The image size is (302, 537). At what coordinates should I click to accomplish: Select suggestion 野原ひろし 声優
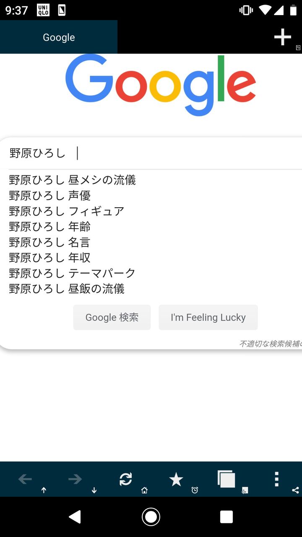[x=49, y=196]
